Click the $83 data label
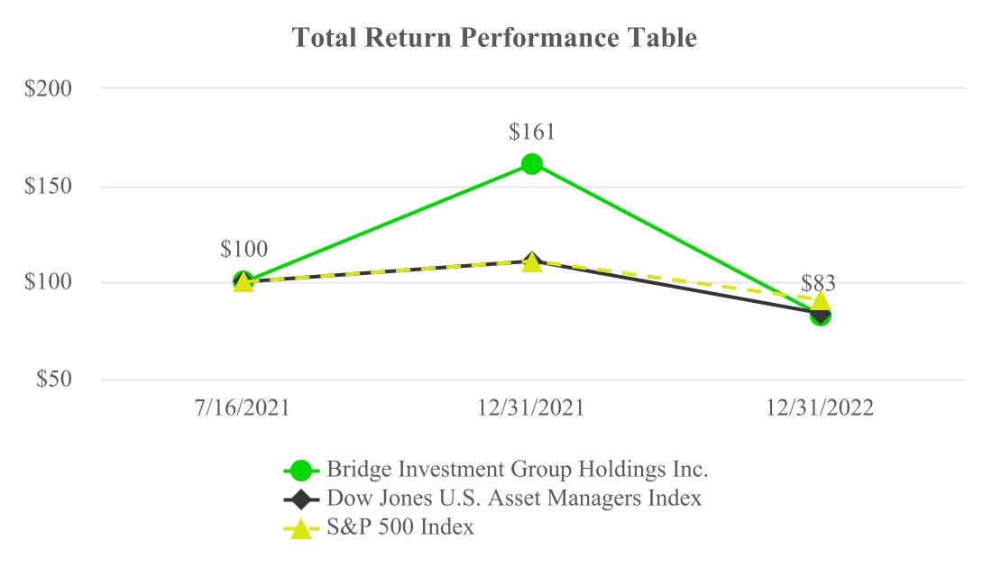992x577 pixels. 818,282
